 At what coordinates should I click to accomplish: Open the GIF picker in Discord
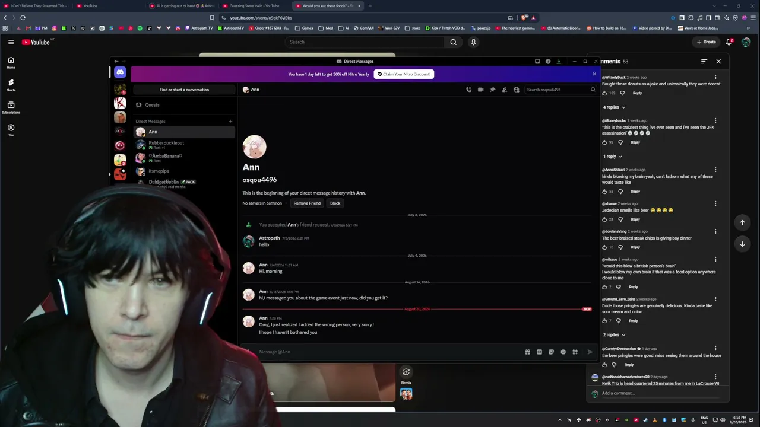(x=539, y=352)
